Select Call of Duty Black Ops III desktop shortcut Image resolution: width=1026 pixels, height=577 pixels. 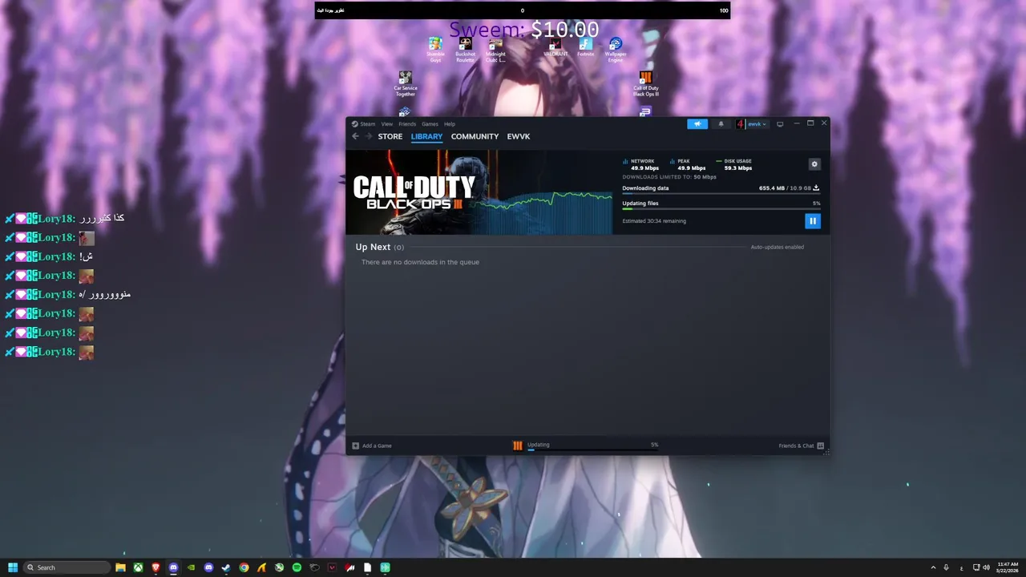tap(645, 83)
